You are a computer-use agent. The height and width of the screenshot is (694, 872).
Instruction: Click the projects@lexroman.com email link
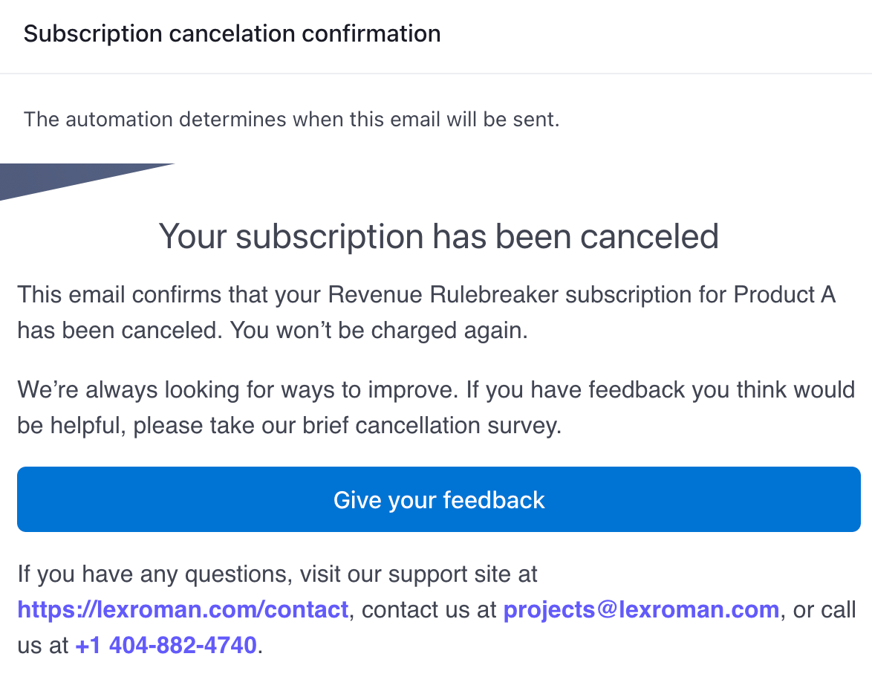coord(641,609)
